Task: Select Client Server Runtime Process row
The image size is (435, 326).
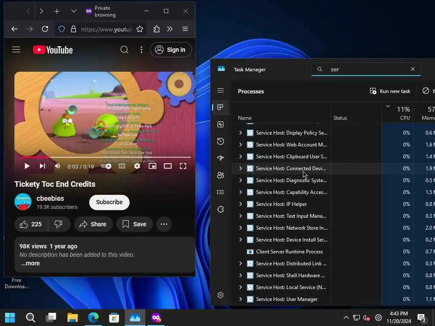Action: click(333, 252)
